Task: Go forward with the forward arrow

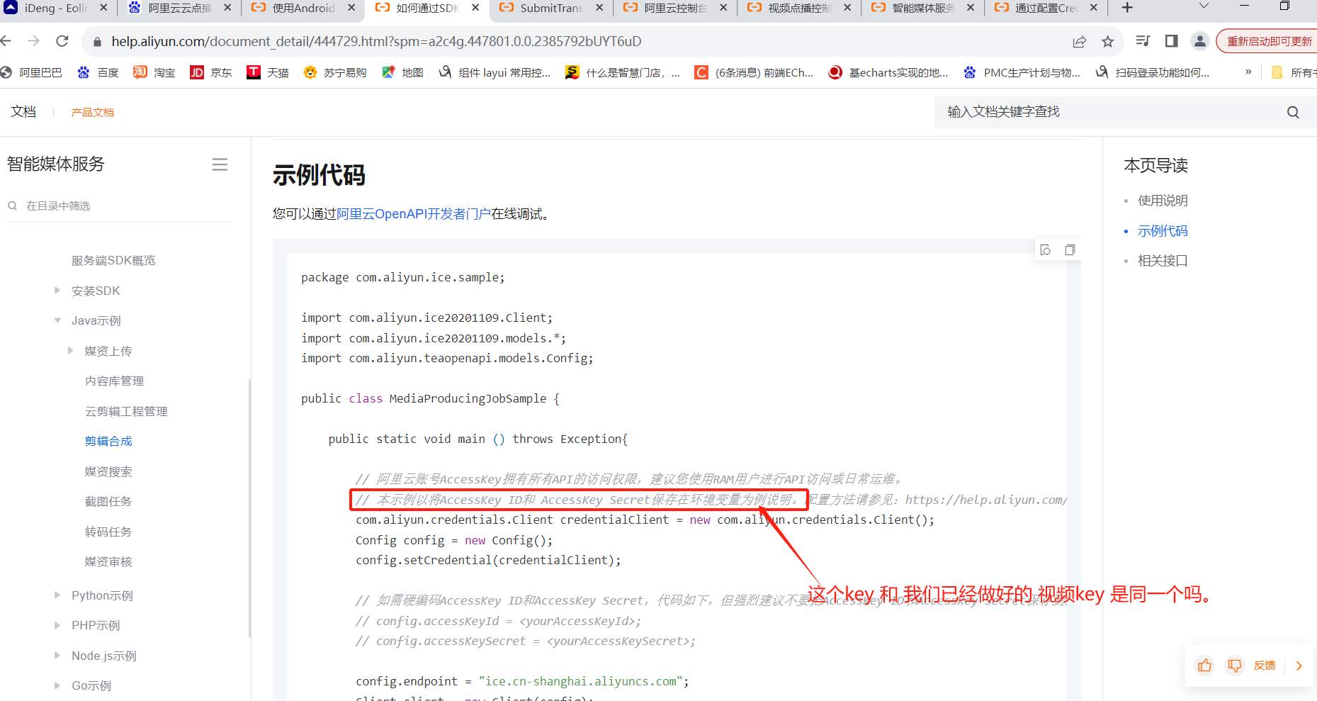Action: (33, 41)
